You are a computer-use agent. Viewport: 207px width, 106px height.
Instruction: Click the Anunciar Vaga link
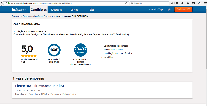(x=156, y=10)
